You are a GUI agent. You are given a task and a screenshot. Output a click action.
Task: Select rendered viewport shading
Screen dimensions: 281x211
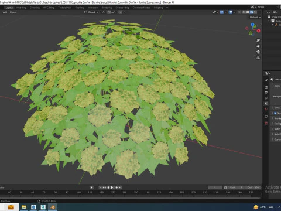click(255, 12)
